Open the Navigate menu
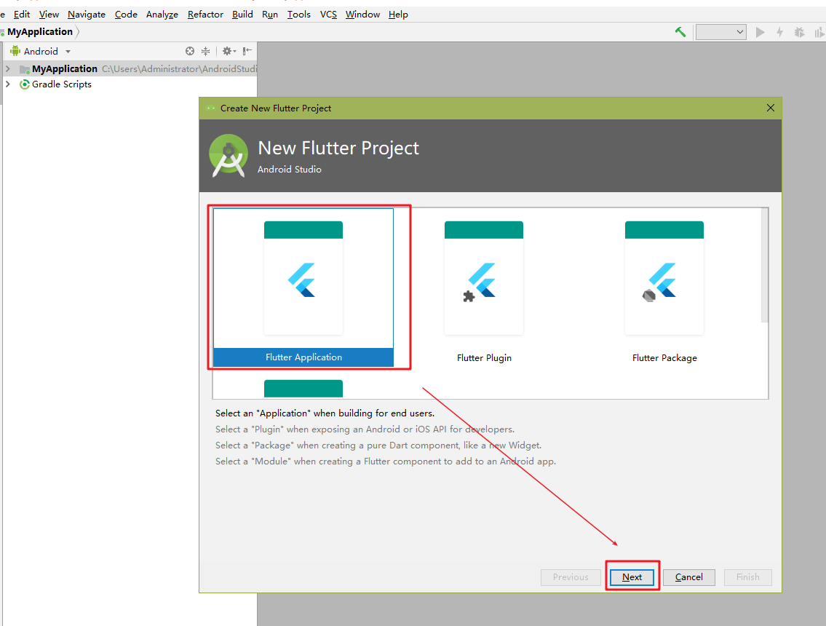826x626 pixels. tap(87, 15)
